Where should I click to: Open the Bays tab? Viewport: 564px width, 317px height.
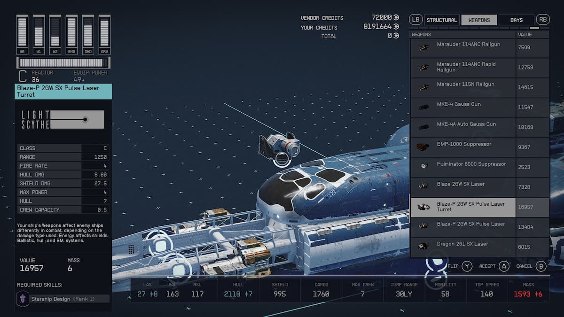coord(516,20)
